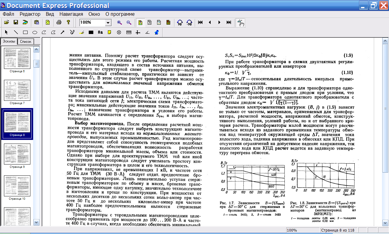Select the Angle measurement tool
The image size is (389, 234).
click(147, 32)
